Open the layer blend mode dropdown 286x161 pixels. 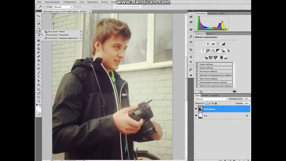pyautogui.click(x=211, y=99)
